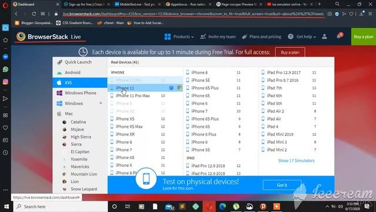Reload the BrowserStack page
Viewport: 376px width, 212px height.
coord(34,14)
